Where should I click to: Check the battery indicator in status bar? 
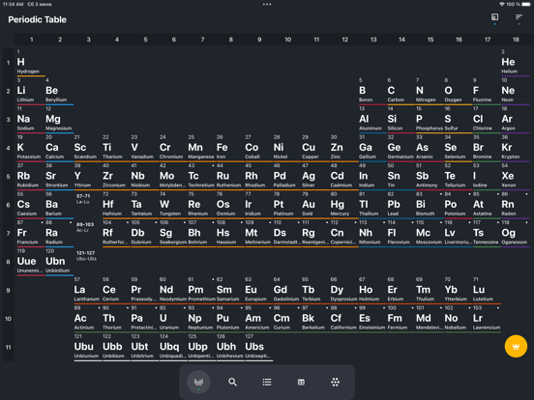click(526, 5)
